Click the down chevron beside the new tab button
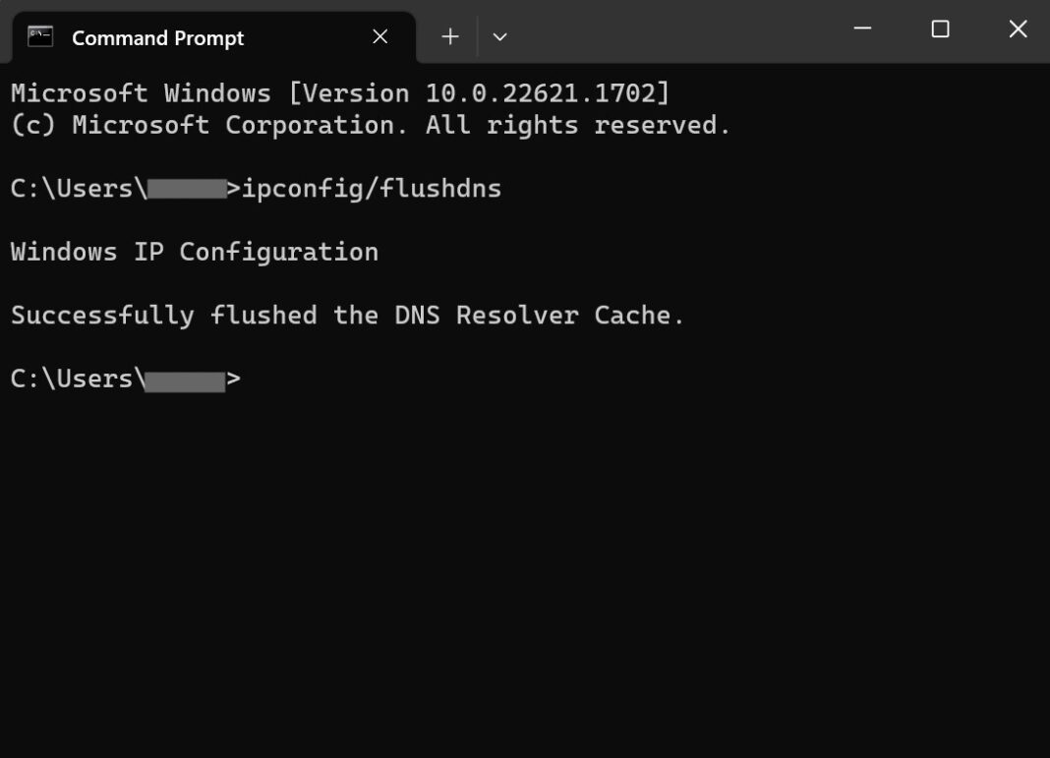This screenshot has height=758, width=1050. coord(499,36)
